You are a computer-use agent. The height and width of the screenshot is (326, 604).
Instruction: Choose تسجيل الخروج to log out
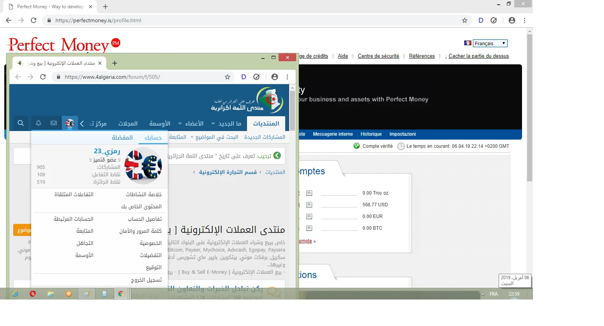146,280
